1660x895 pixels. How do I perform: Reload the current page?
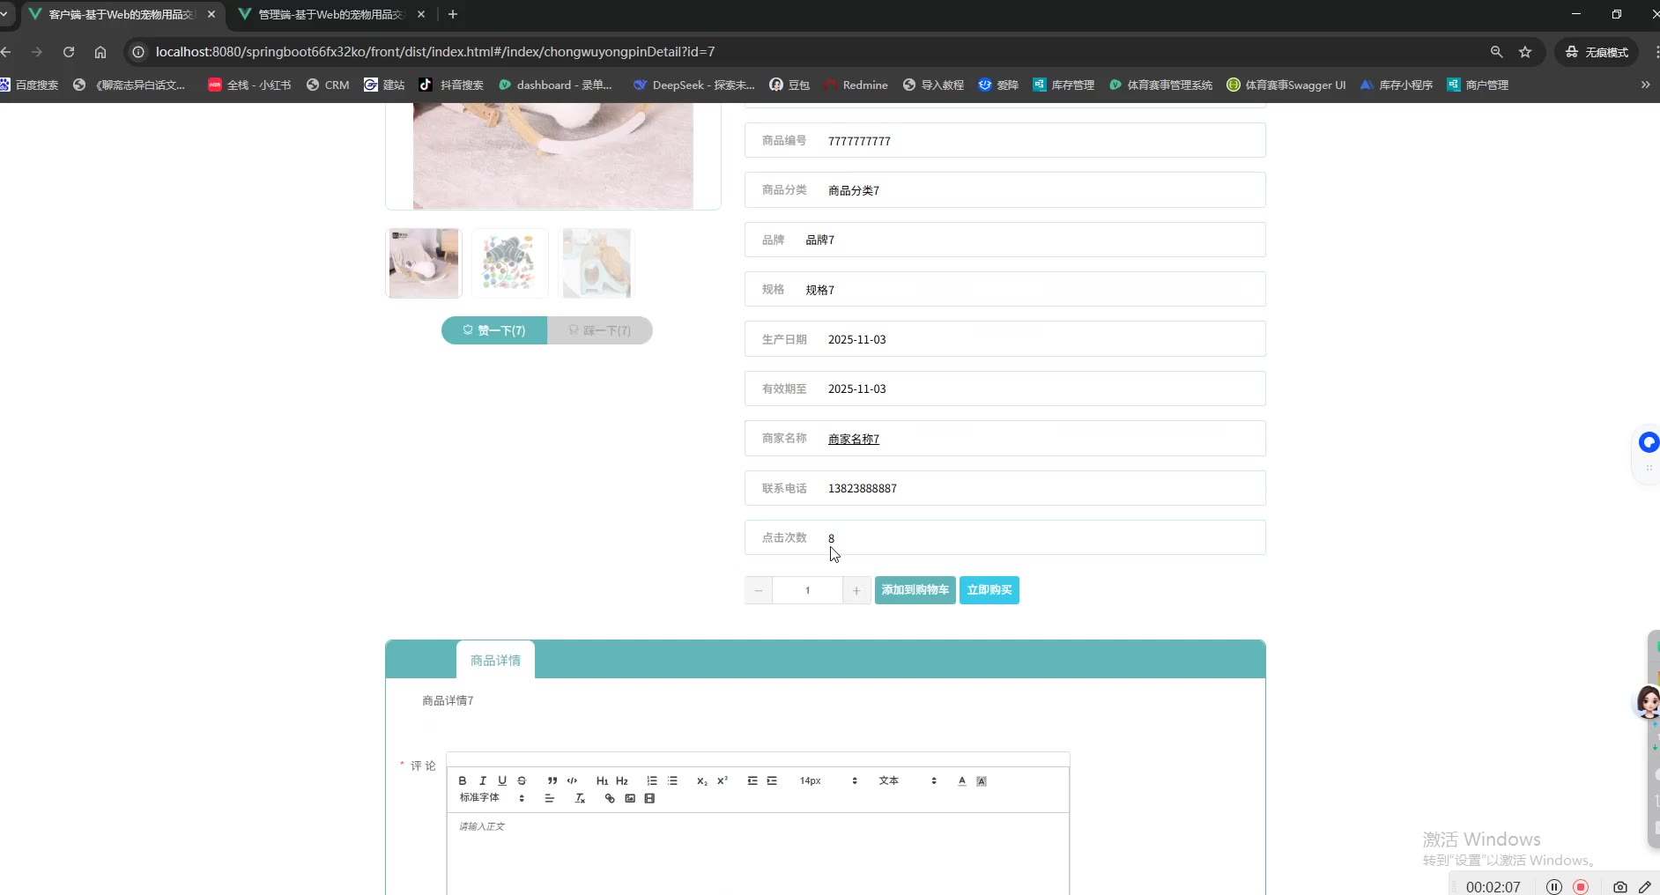[x=69, y=52]
